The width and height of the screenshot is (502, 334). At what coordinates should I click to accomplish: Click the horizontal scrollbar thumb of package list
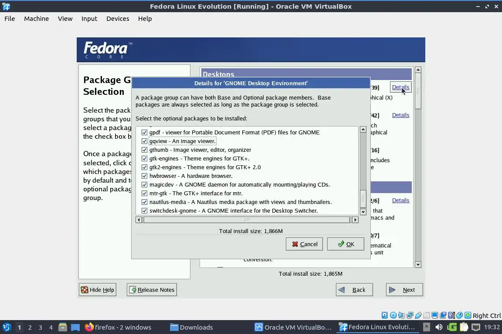(x=247, y=220)
